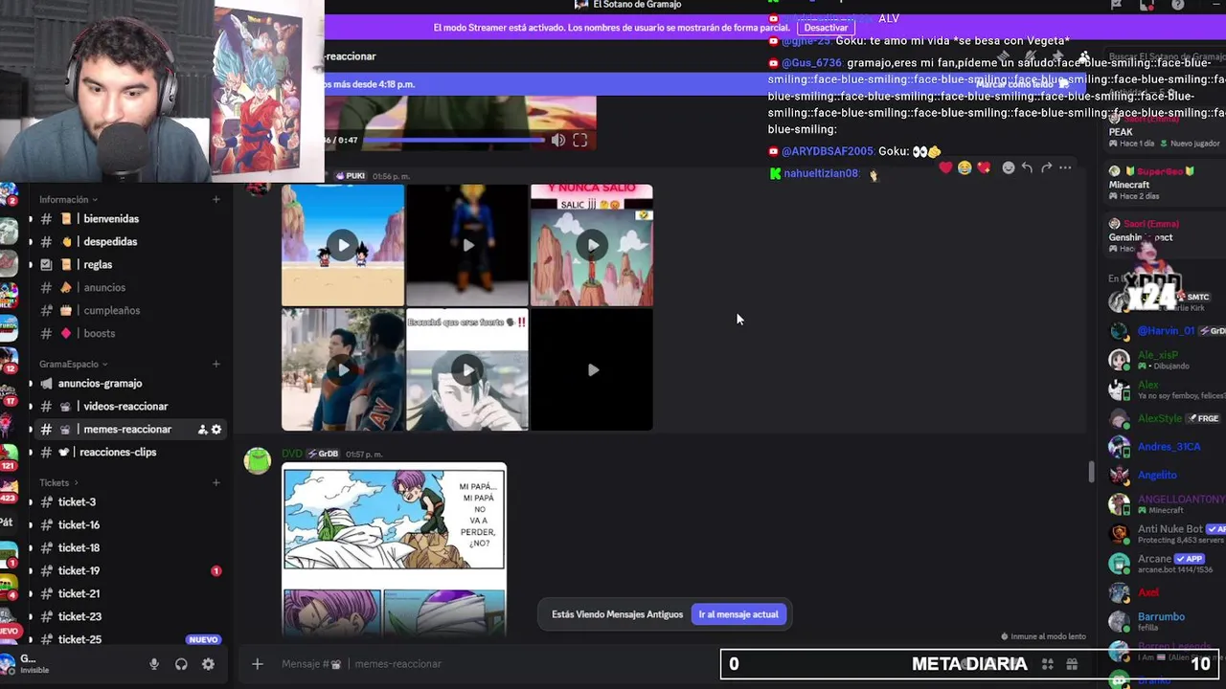The width and height of the screenshot is (1226, 689).
Task: Collapse the Información category
Action: [x=68, y=200]
